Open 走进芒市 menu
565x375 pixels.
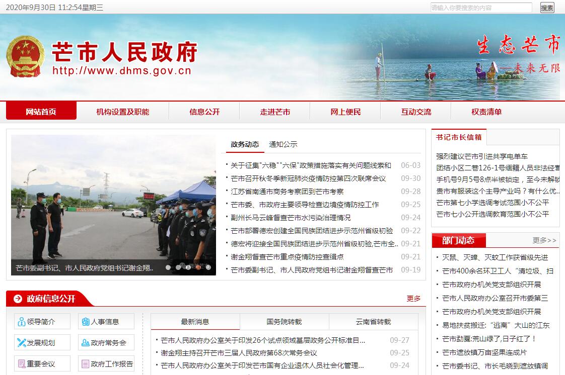tap(275, 112)
